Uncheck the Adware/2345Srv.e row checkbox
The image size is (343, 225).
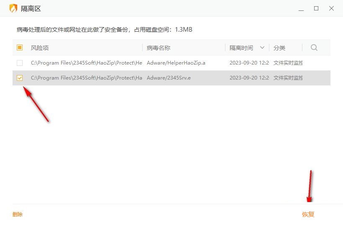(20, 78)
